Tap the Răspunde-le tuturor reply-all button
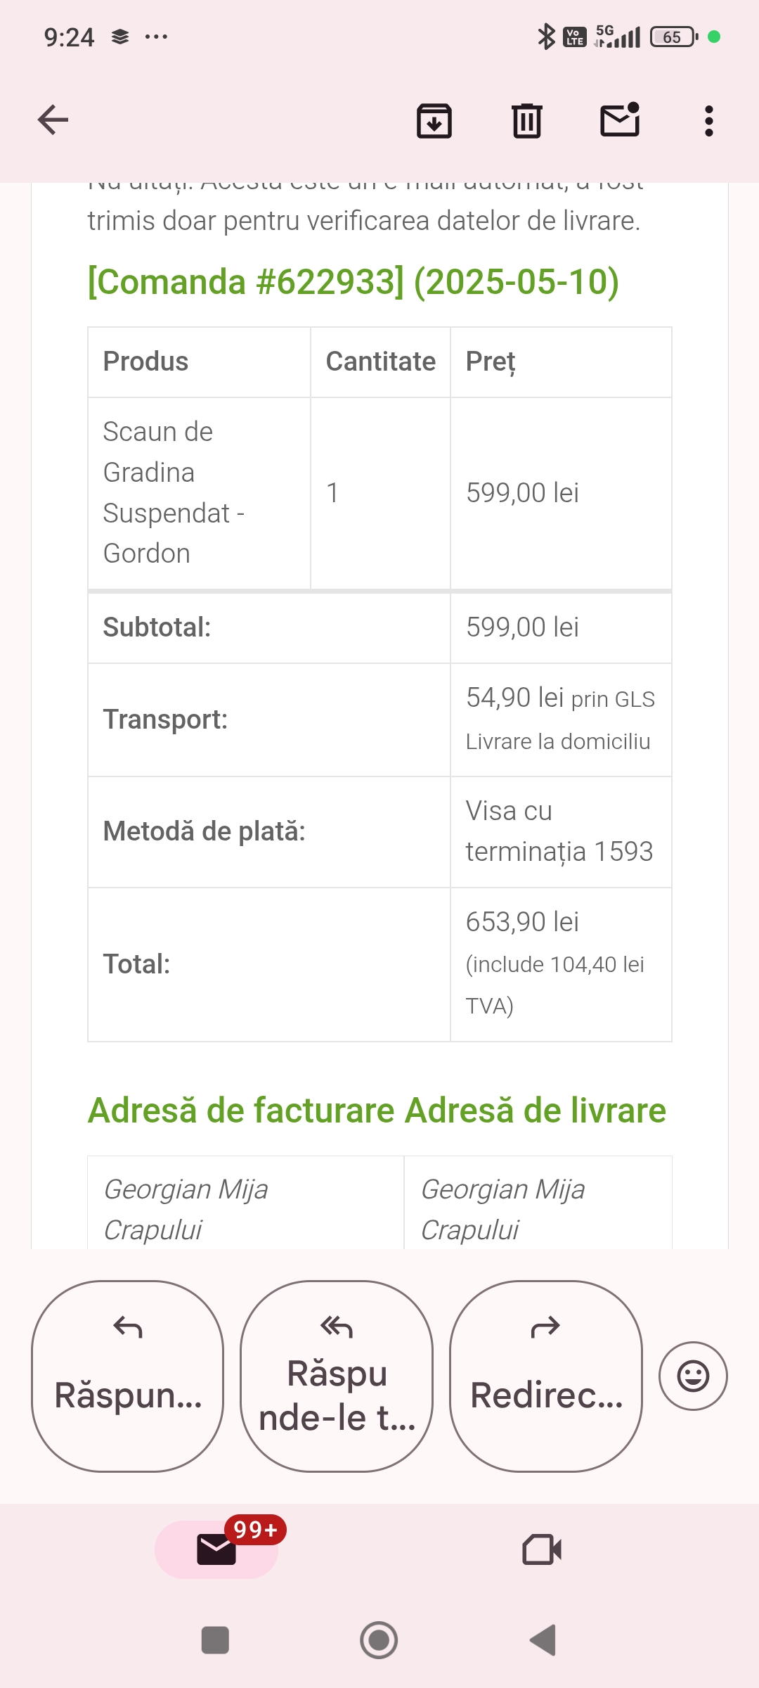The width and height of the screenshot is (759, 1688). (x=337, y=1376)
